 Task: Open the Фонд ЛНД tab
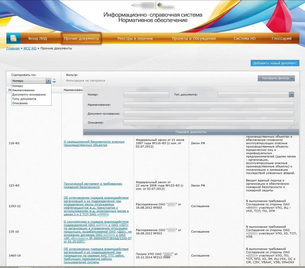click(x=38, y=38)
